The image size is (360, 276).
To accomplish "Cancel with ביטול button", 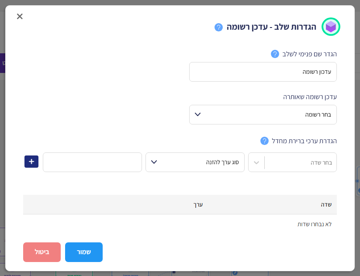I will (42, 252).
